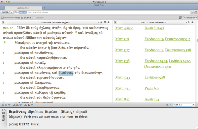Increase text size in Cross References pane
This screenshot has height=129, width=198.
[189, 22]
